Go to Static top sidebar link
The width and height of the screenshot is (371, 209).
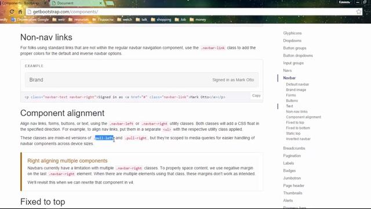point(293,134)
